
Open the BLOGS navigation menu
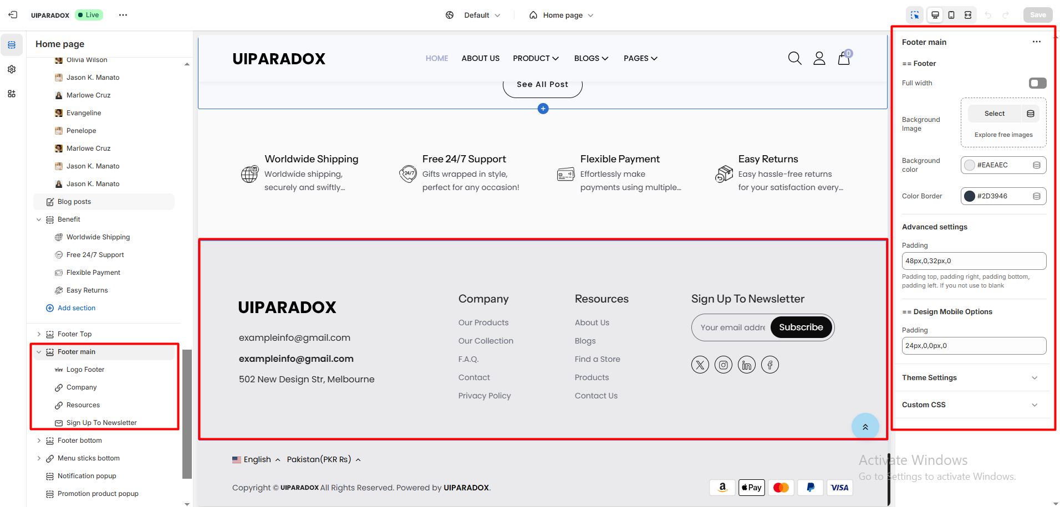(x=591, y=58)
